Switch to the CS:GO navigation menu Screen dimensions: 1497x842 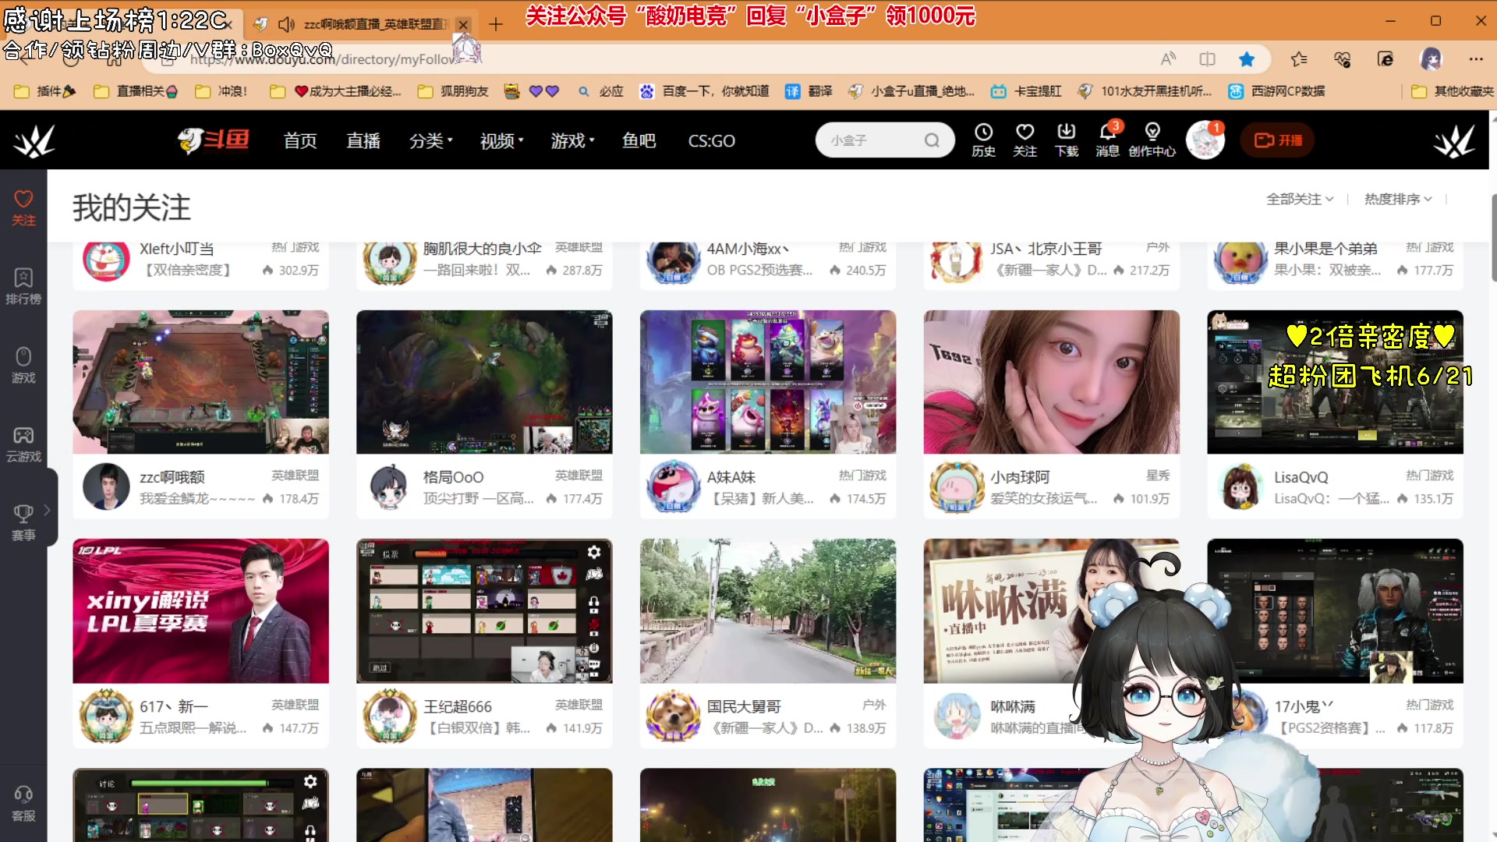710,141
